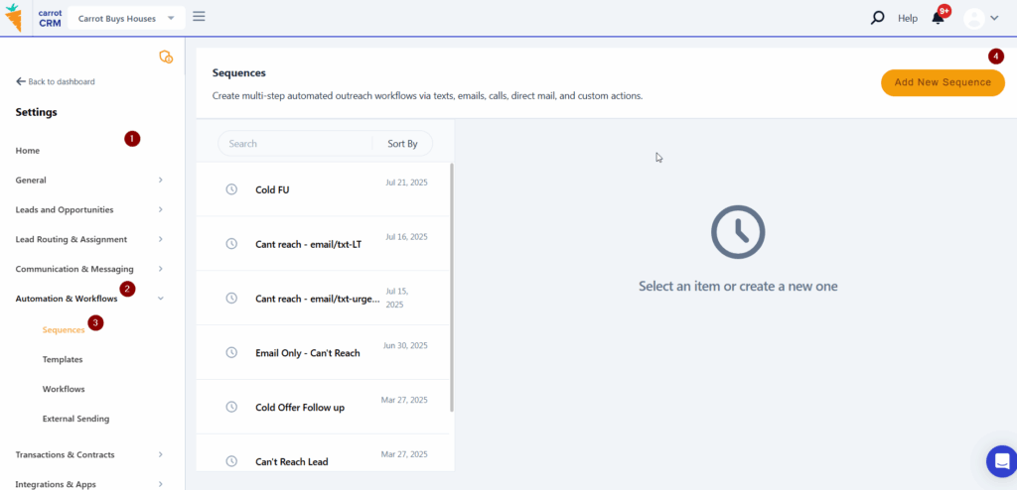This screenshot has width=1017, height=490.
Task: Click the orange icon above Settings sidebar
Action: 166,58
